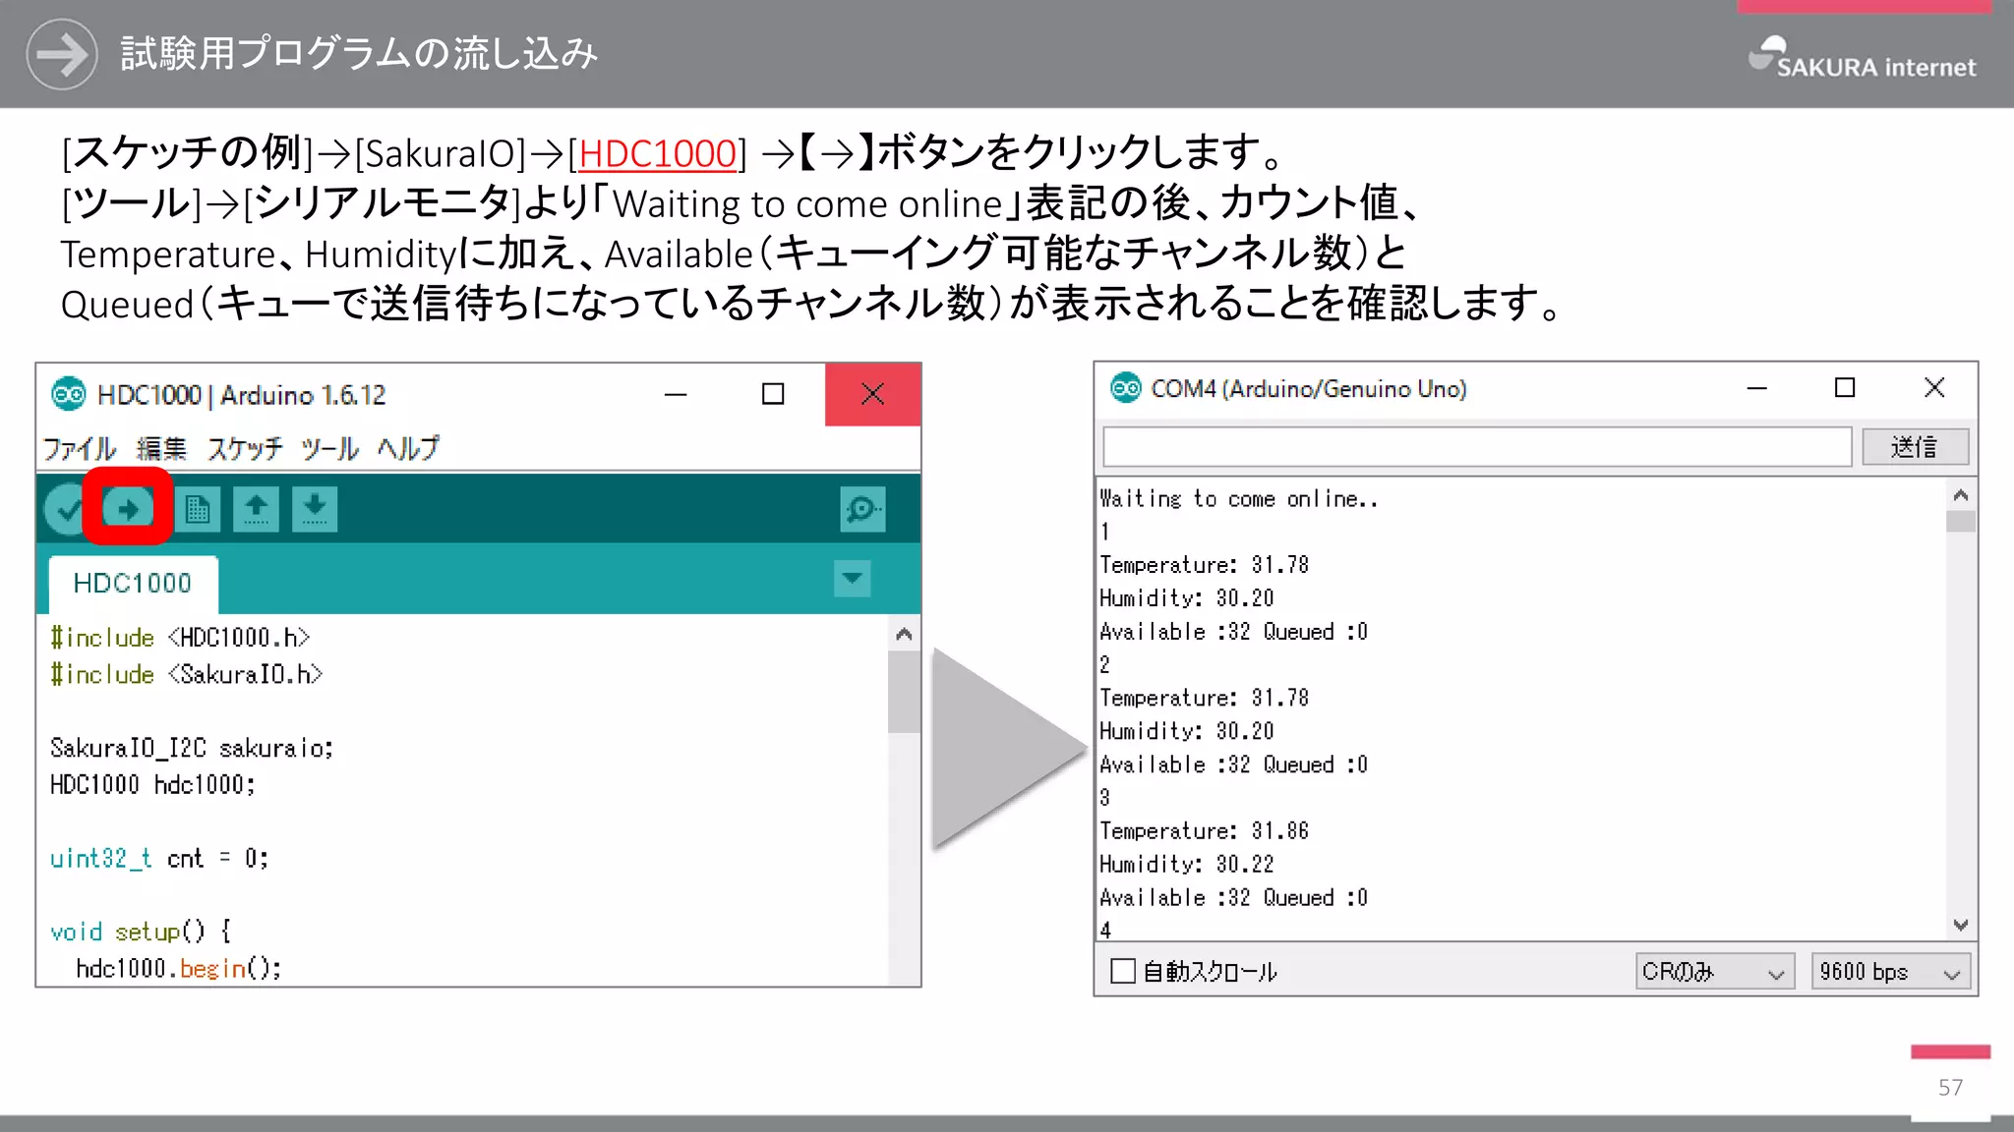
Task: Click the 'hdc1000.begin();' code line
Action: coord(178,969)
